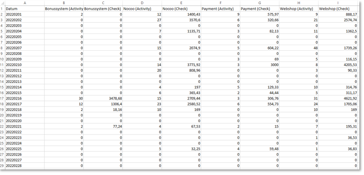Select column A header
364x175 pixels.
pos(25,3)
